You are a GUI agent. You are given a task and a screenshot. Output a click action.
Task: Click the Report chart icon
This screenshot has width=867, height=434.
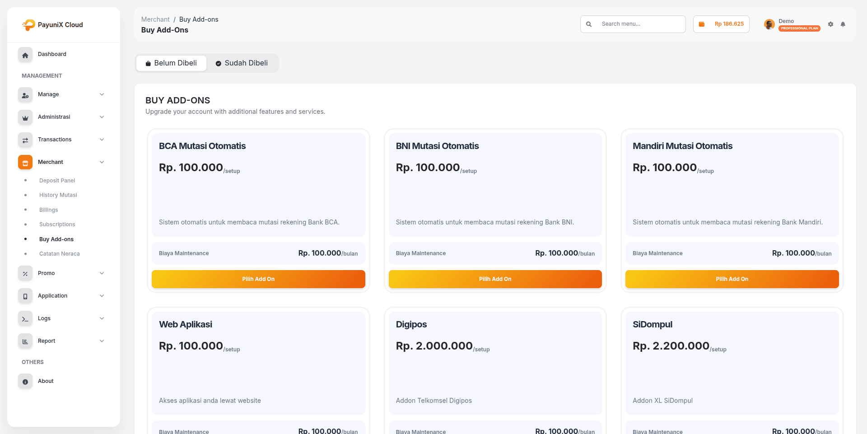25,341
